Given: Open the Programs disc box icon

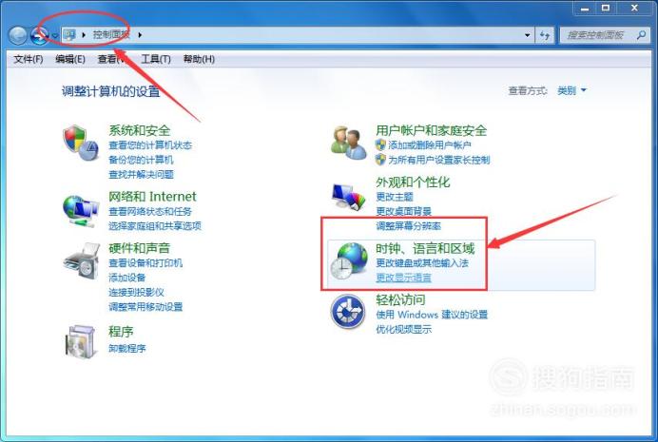Looking at the screenshot, I should [81, 341].
